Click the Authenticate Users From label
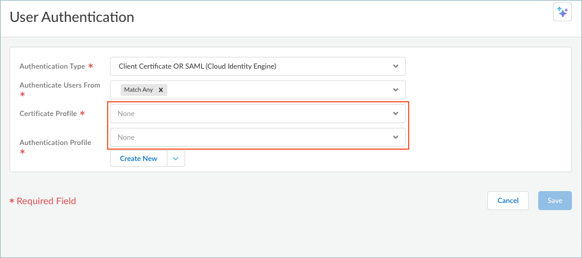 (x=60, y=85)
